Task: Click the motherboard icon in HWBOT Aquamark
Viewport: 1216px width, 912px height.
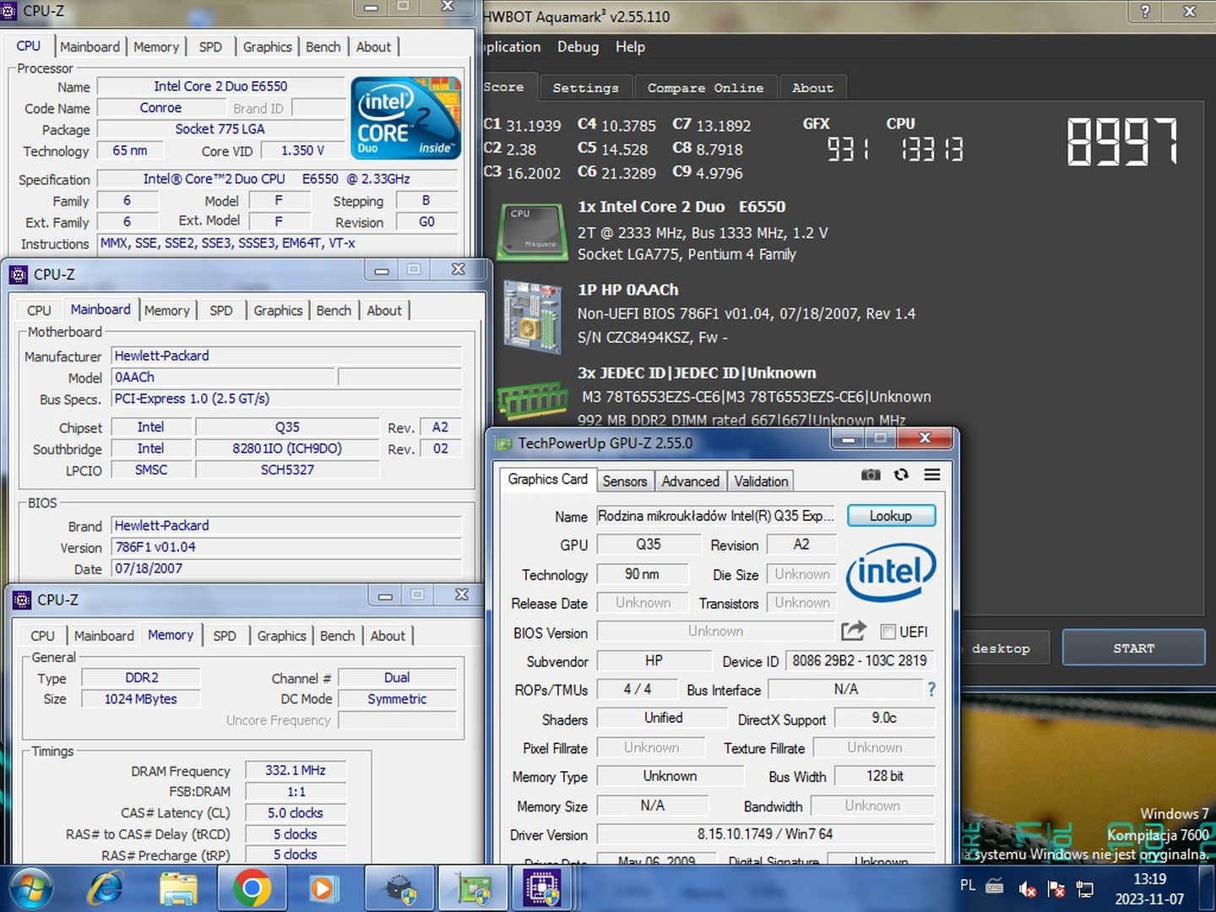Action: click(532, 316)
